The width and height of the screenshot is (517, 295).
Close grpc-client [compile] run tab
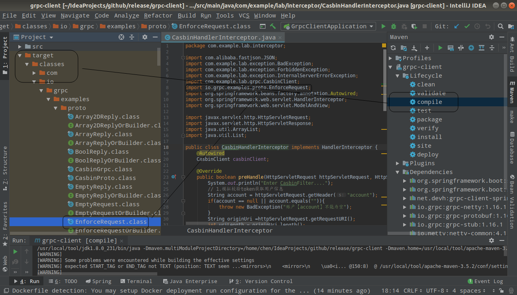pyautogui.click(x=122, y=240)
